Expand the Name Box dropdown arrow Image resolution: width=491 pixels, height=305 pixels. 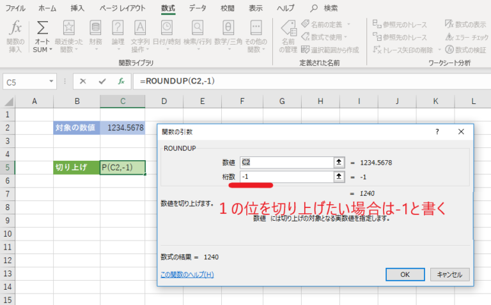pyautogui.click(x=52, y=82)
